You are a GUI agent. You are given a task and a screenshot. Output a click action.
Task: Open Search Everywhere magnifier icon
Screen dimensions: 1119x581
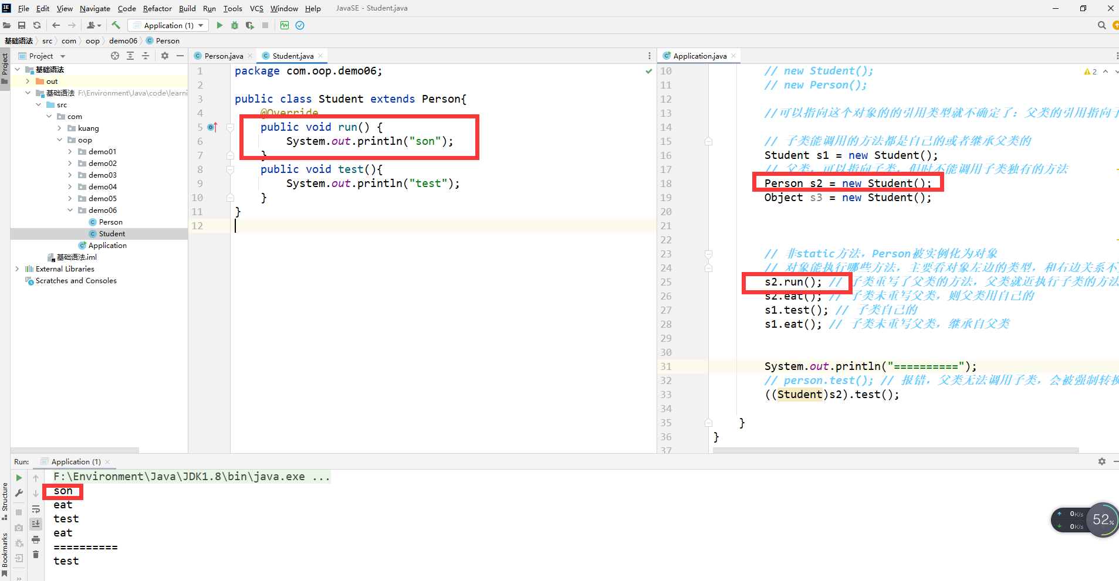1101,25
